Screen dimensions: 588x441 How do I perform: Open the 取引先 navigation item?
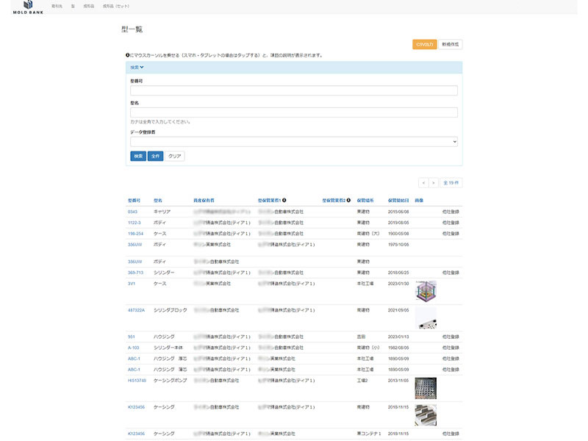[57, 5]
